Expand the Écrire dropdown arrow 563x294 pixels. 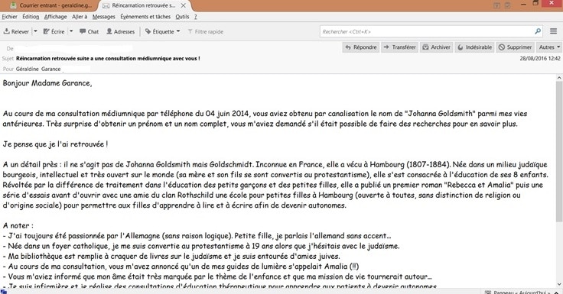[71, 31]
